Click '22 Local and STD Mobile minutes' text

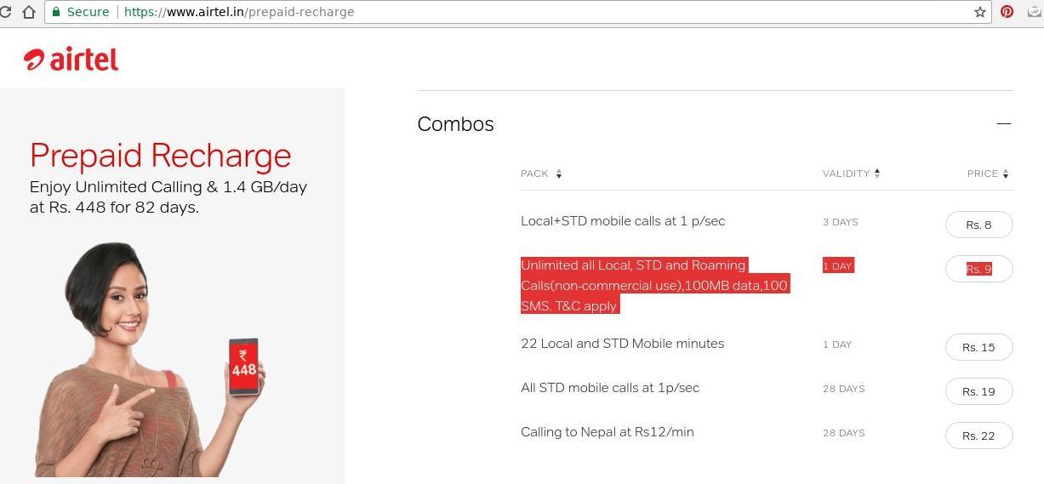(622, 344)
